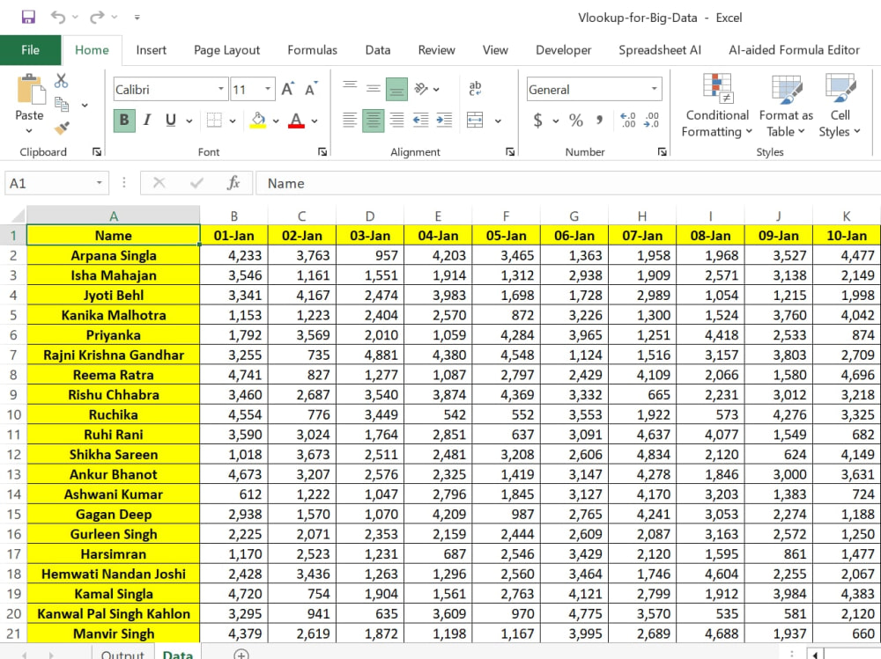Switch to the Formulas tab
This screenshot has width=881, height=659.
313,50
